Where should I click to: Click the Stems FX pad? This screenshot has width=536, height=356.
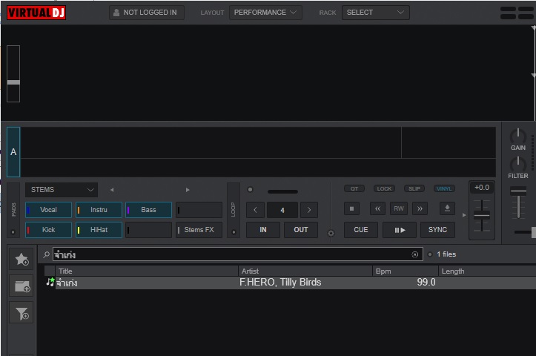pos(199,230)
